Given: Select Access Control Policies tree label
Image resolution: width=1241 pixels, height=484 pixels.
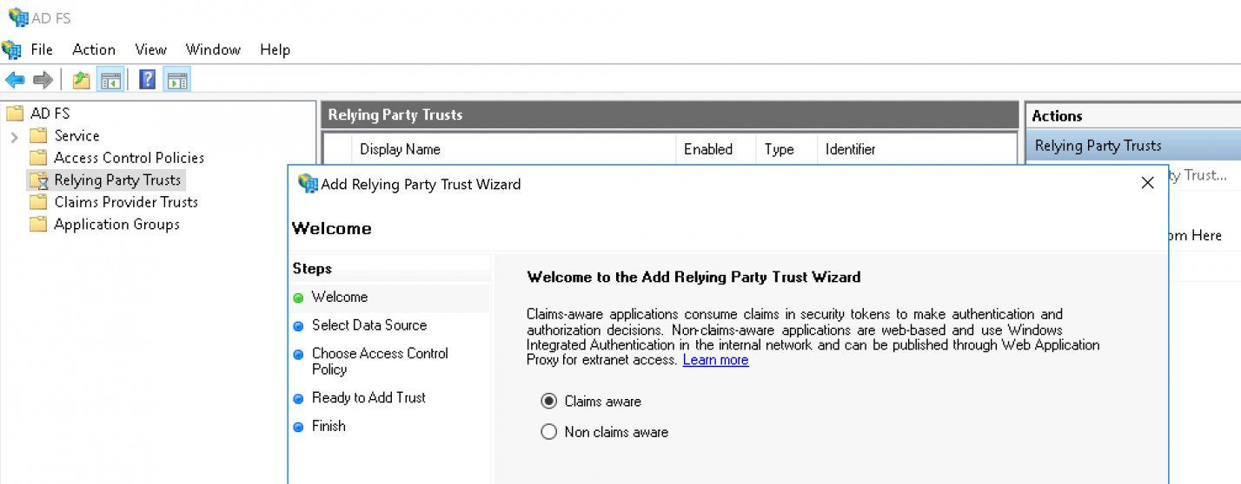Looking at the screenshot, I should pyautogui.click(x=129, y=158).
